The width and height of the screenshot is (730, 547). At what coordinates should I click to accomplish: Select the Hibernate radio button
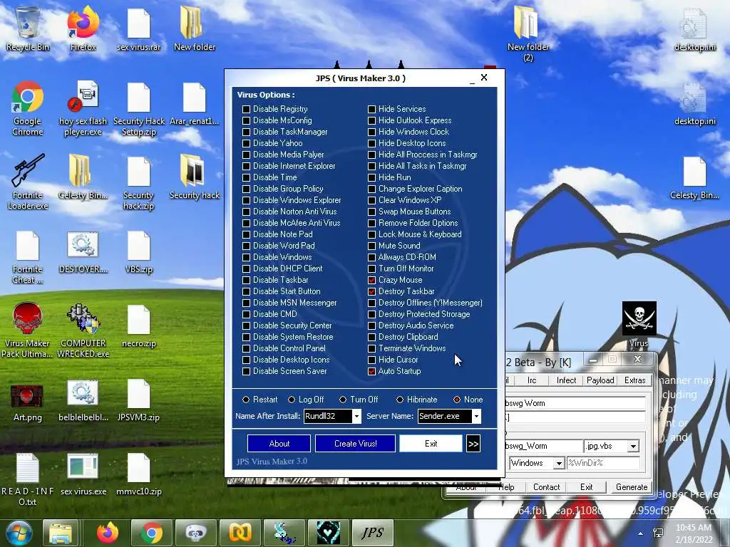[x=400, y=400]
